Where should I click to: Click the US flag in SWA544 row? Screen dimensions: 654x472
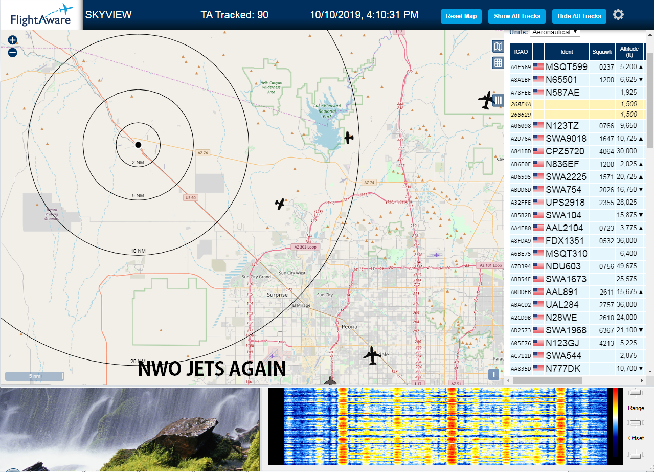pyautogui.click(x=538, y=355)
